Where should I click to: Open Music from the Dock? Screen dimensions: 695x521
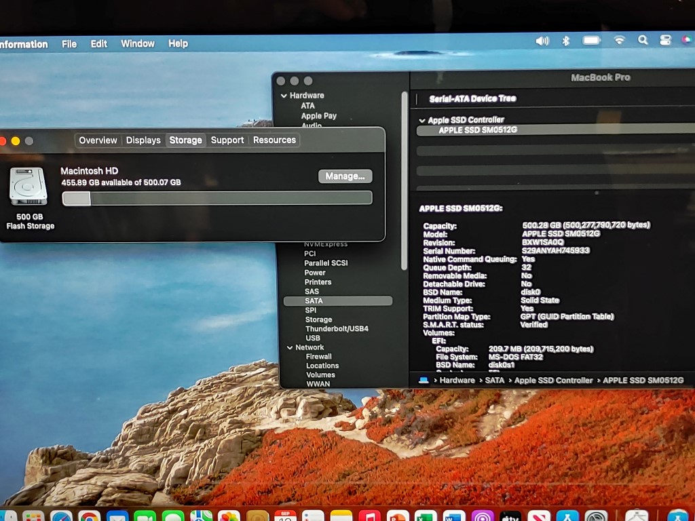tap(370, 516)
